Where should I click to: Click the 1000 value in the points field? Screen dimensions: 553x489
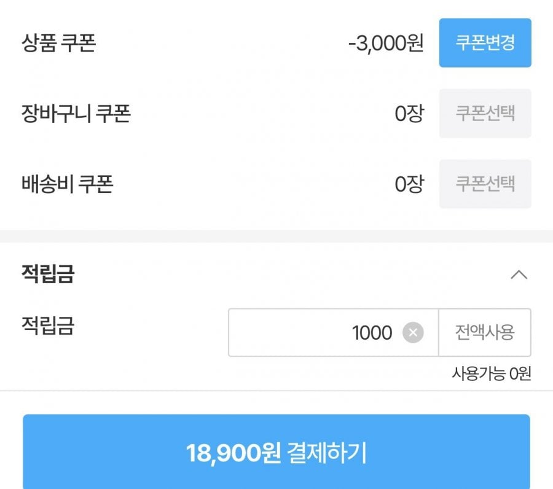(372, 333)
